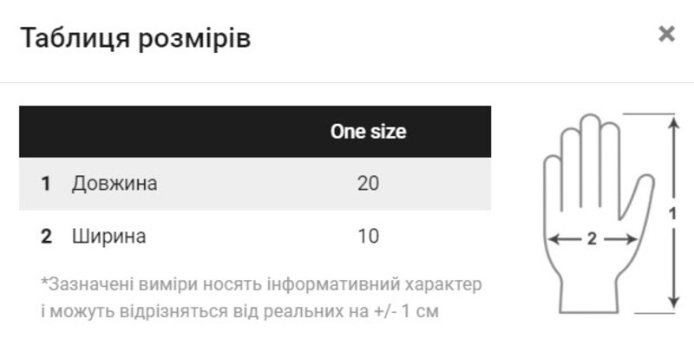This screenshot has width=694, height=351.
Task: Click the length value 20
Action: click(x=368, y=184)
